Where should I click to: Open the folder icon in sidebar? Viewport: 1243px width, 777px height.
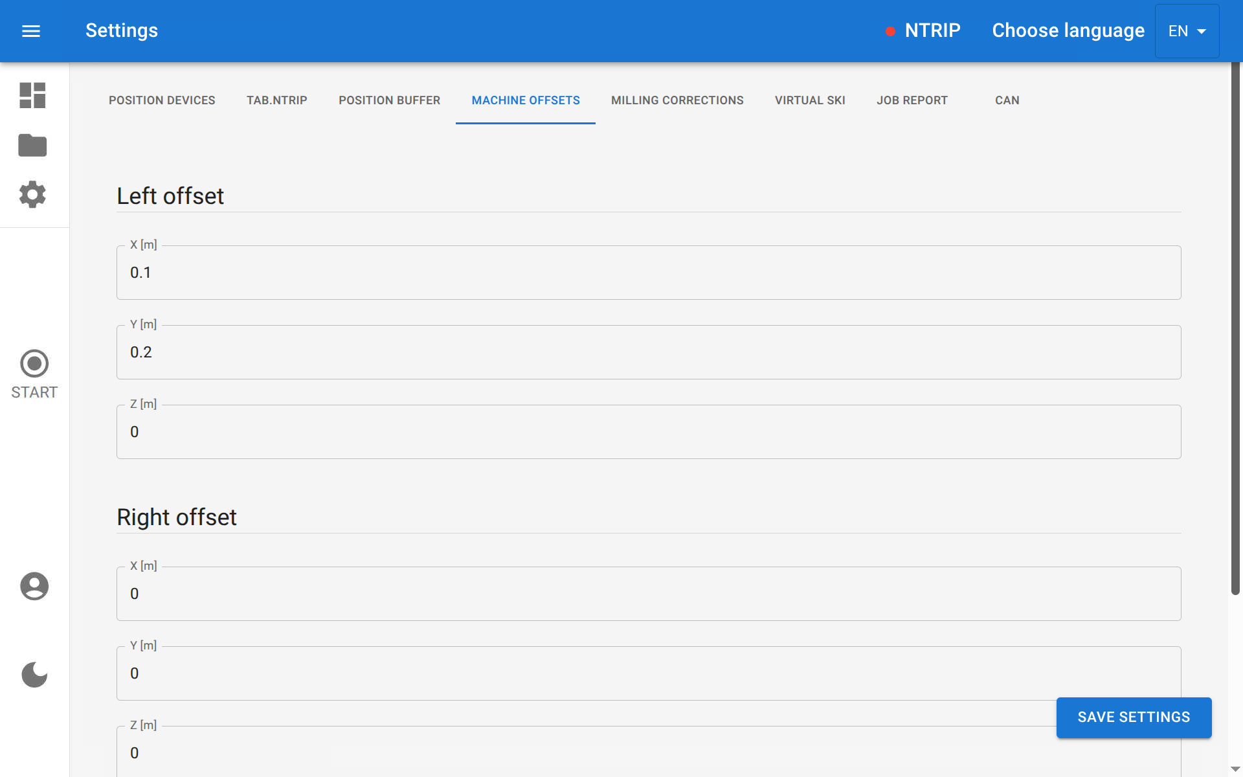(x=32, y=145)
